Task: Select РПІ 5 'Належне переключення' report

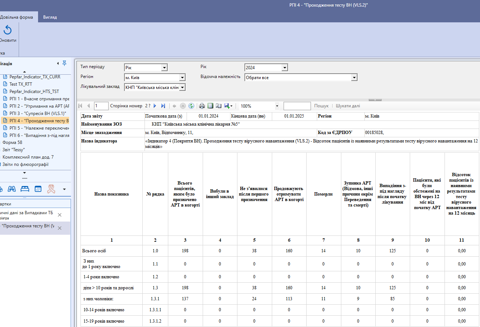Action: 39,128
